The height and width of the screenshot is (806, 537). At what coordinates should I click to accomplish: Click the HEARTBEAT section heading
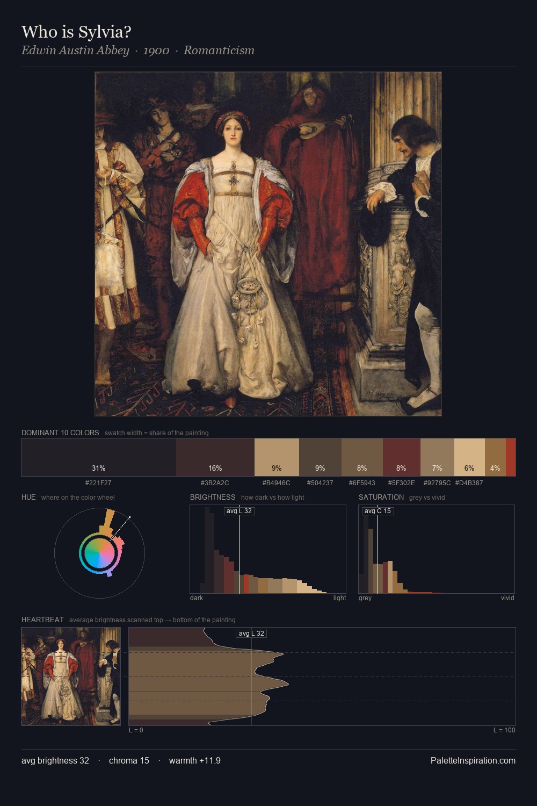[x=42, y=620]
